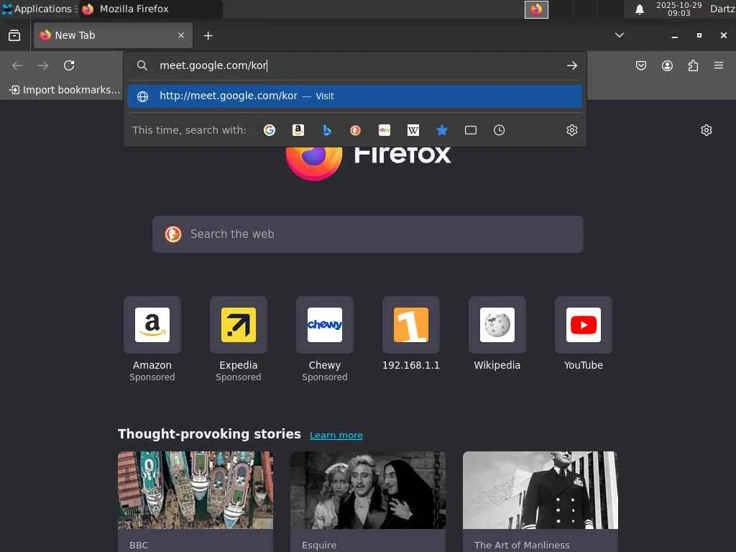Click the Firefox workspace icon in panel
736x552 pixels.
click(x=536, y=9)
